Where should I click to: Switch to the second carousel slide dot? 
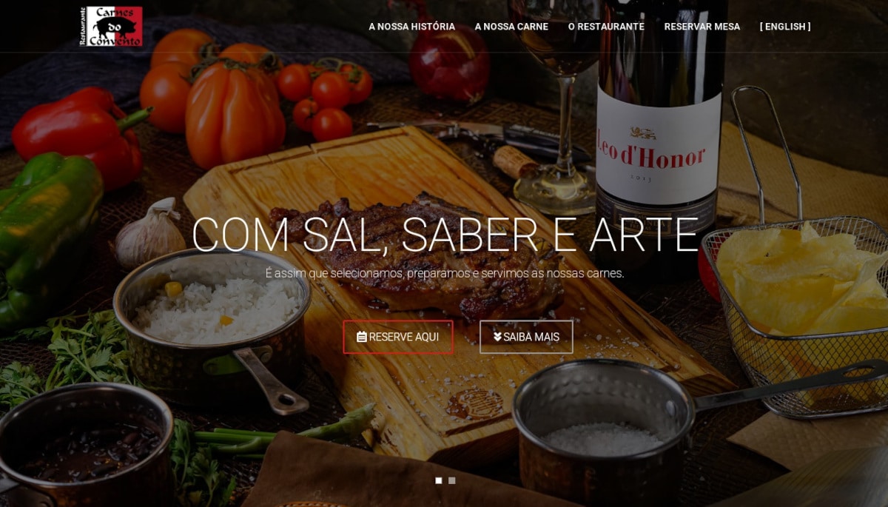pyautogui.click(x=452, y=480)
